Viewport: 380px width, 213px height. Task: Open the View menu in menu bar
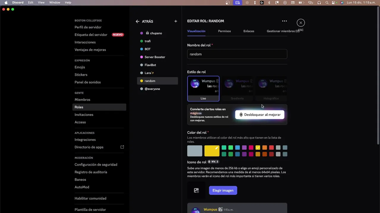pyautogui.click(x=41, y=3)
